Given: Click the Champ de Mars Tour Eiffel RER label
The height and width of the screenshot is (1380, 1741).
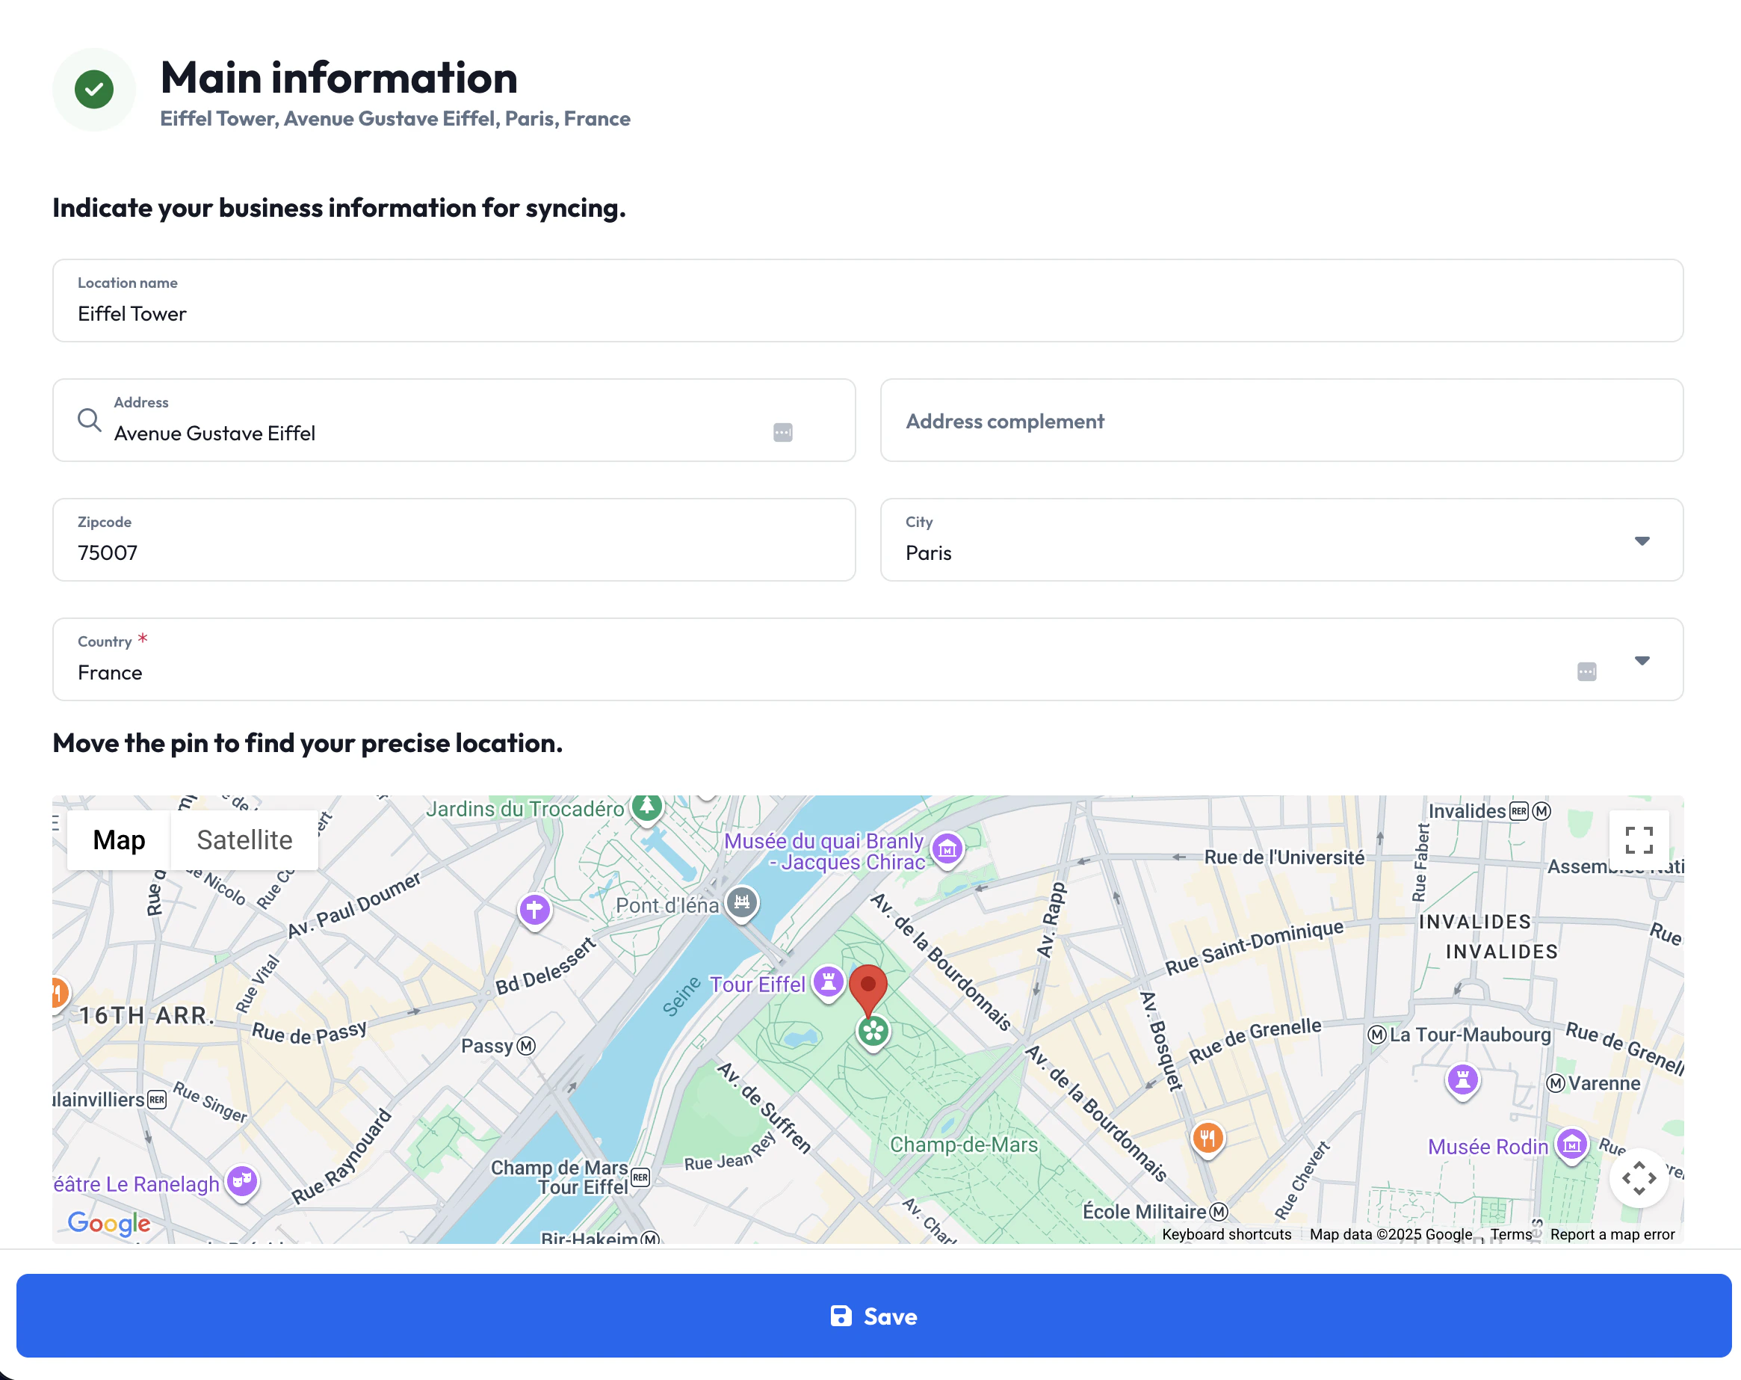Looking at the screenshot, I should pyautogui.click(x=560, y=1177).
